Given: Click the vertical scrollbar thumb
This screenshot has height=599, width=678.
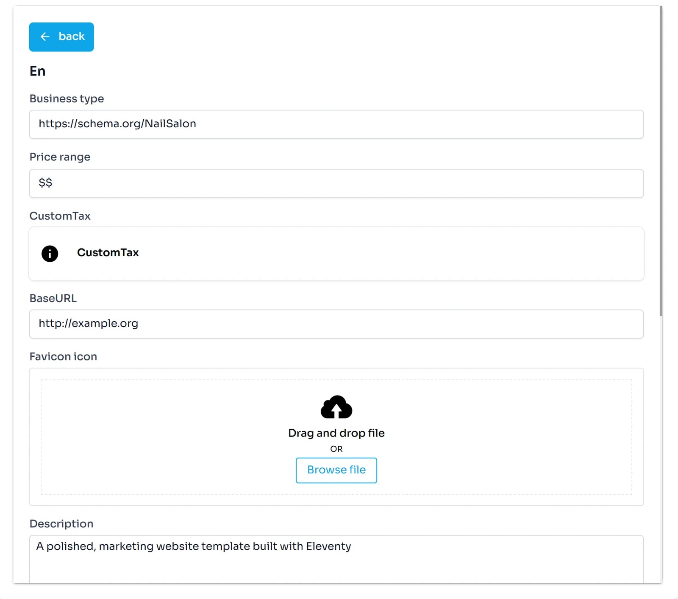Looking at the screenshot, I should click(x=661, y=161).
